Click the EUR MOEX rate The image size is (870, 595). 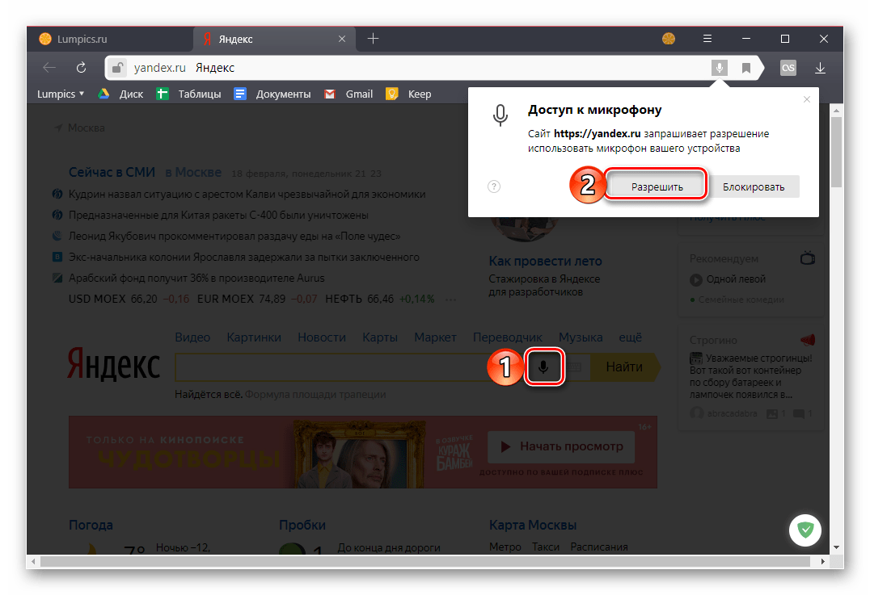[x=257, y=300]
